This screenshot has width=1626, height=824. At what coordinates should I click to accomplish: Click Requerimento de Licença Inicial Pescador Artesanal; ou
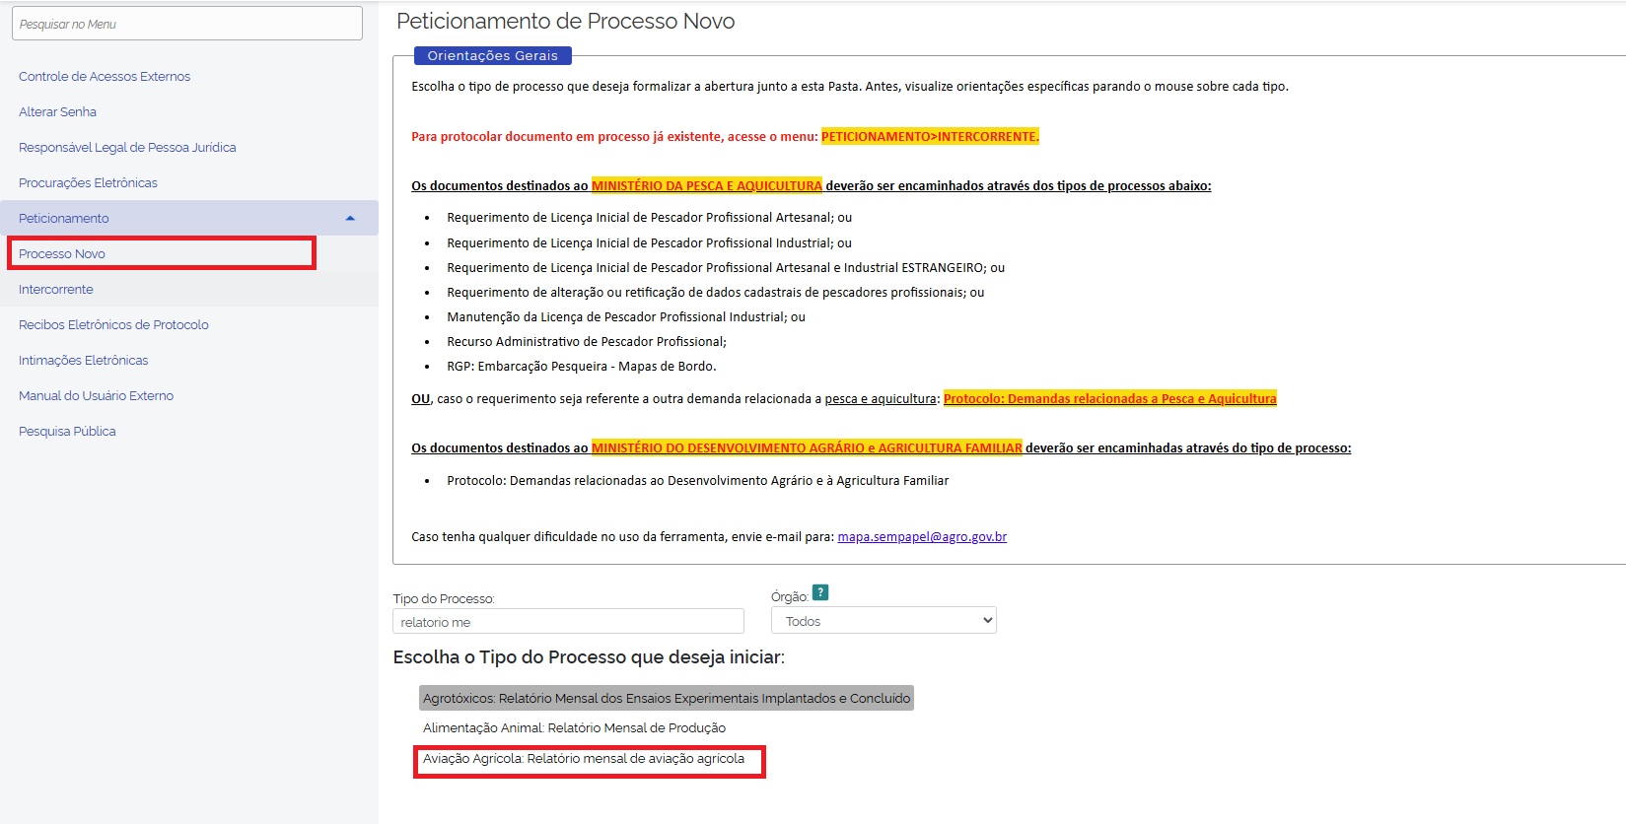(650, 218)
